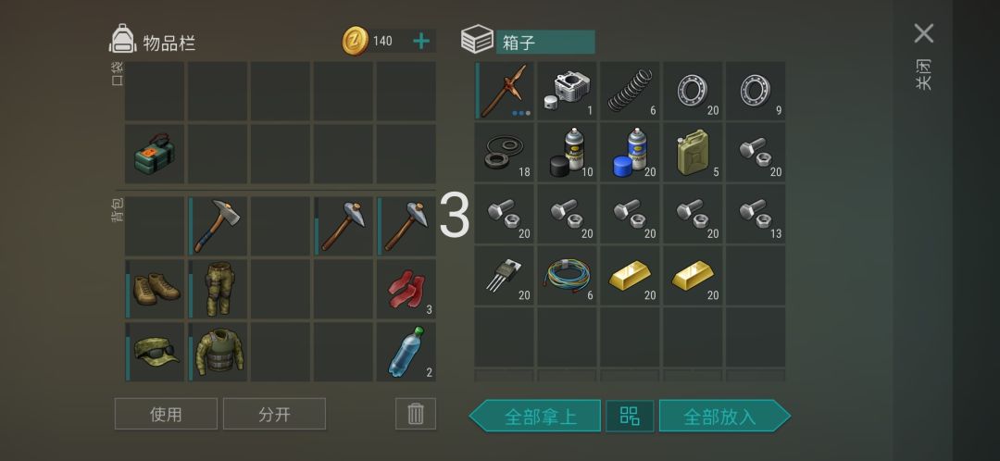The image size is (1000, 461).
Task: Click 全部放入 to deposit all items
Action: point(724,417)
